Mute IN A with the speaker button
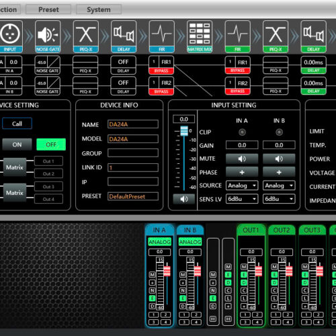Screen dimensions: 336x336 [242, 159]
